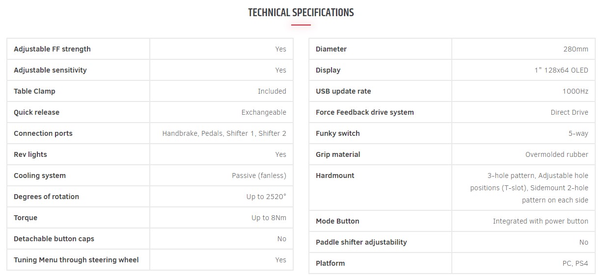Select the Direct Drive value
This screenshot has width=607, height=278.
point(569,112)
